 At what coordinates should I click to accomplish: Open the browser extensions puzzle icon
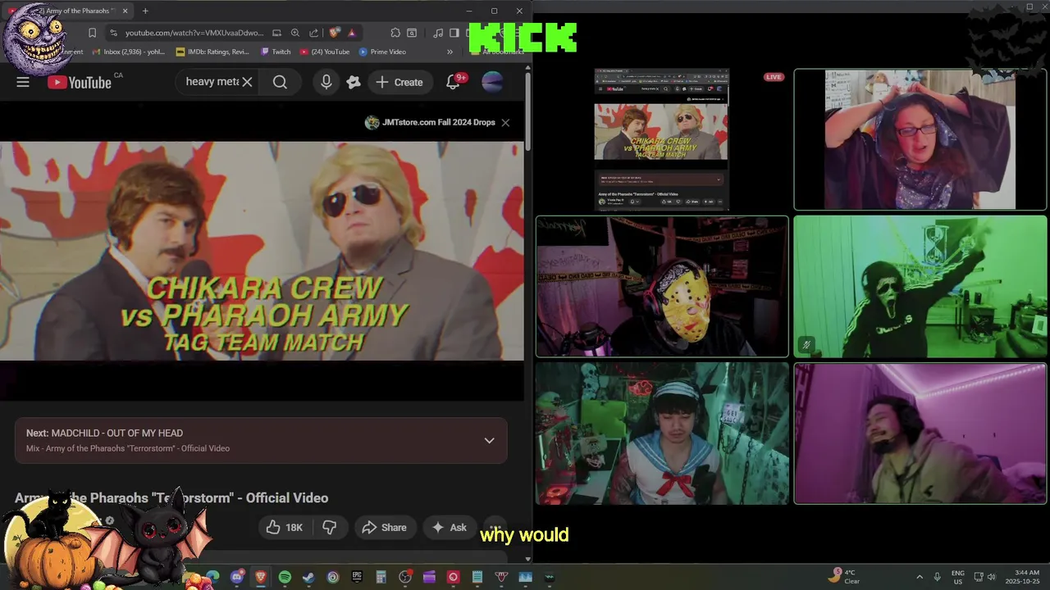[395, 33]
